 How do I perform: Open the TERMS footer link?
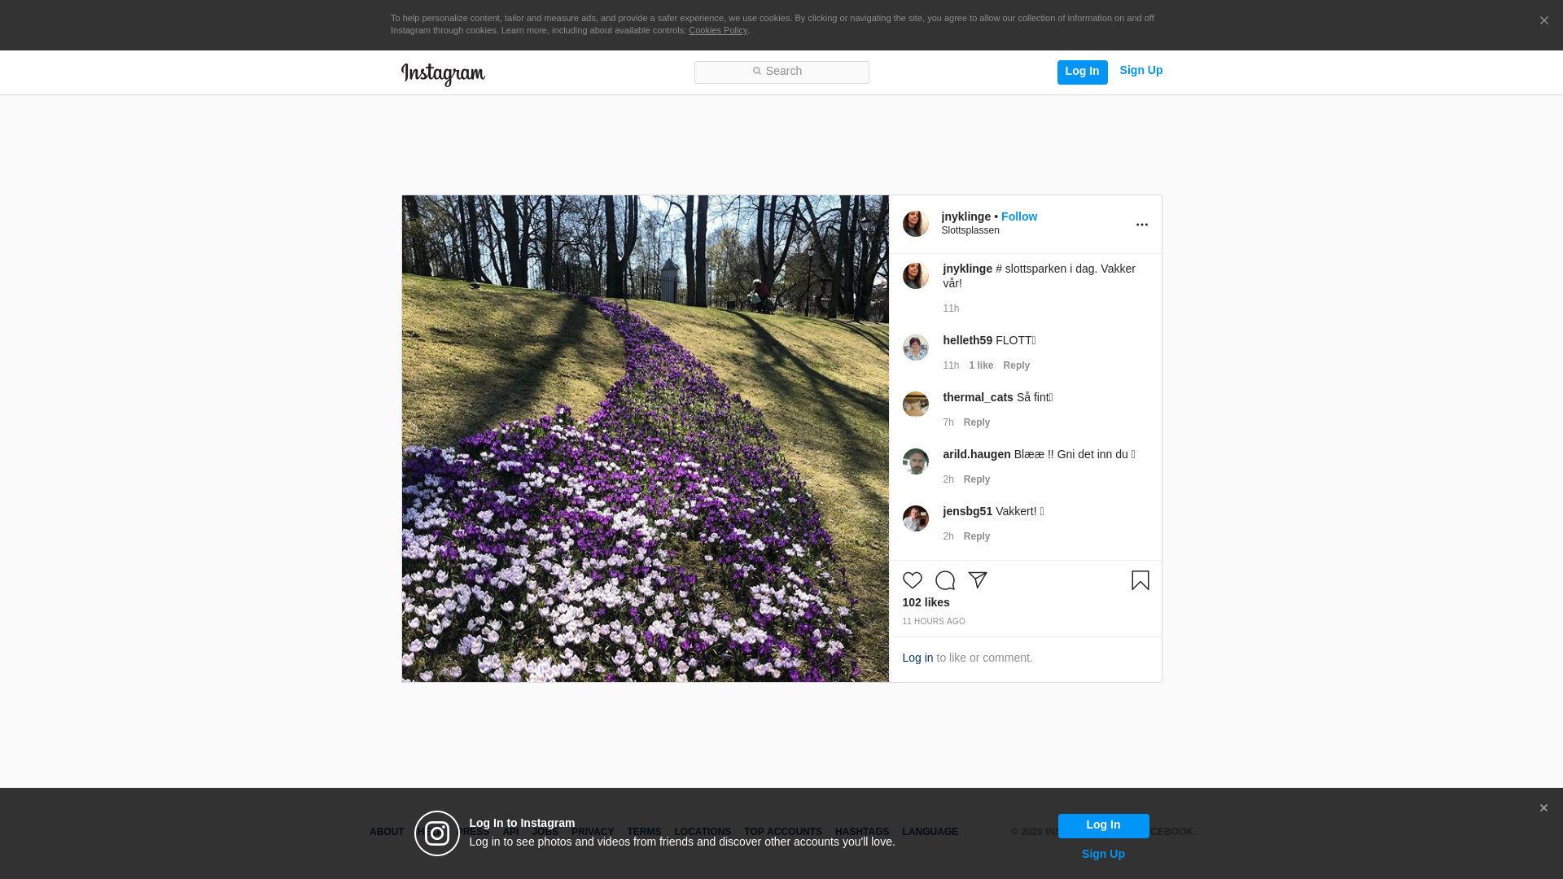[x=644, y=832]
